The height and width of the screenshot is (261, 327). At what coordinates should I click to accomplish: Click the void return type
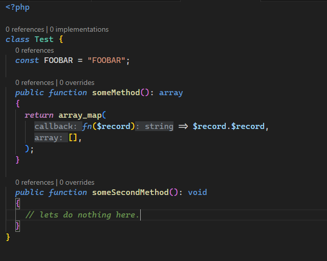tap(197, 192)
